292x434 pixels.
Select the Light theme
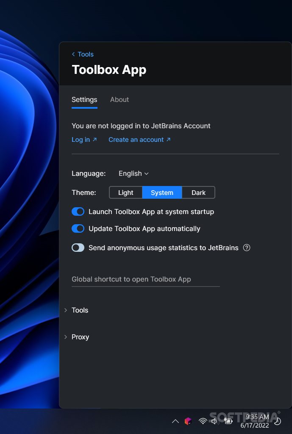(126, 193)
